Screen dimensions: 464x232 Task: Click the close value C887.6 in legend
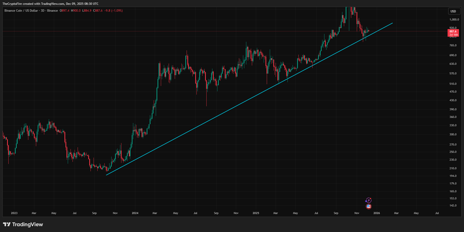[x=98, y=11]
